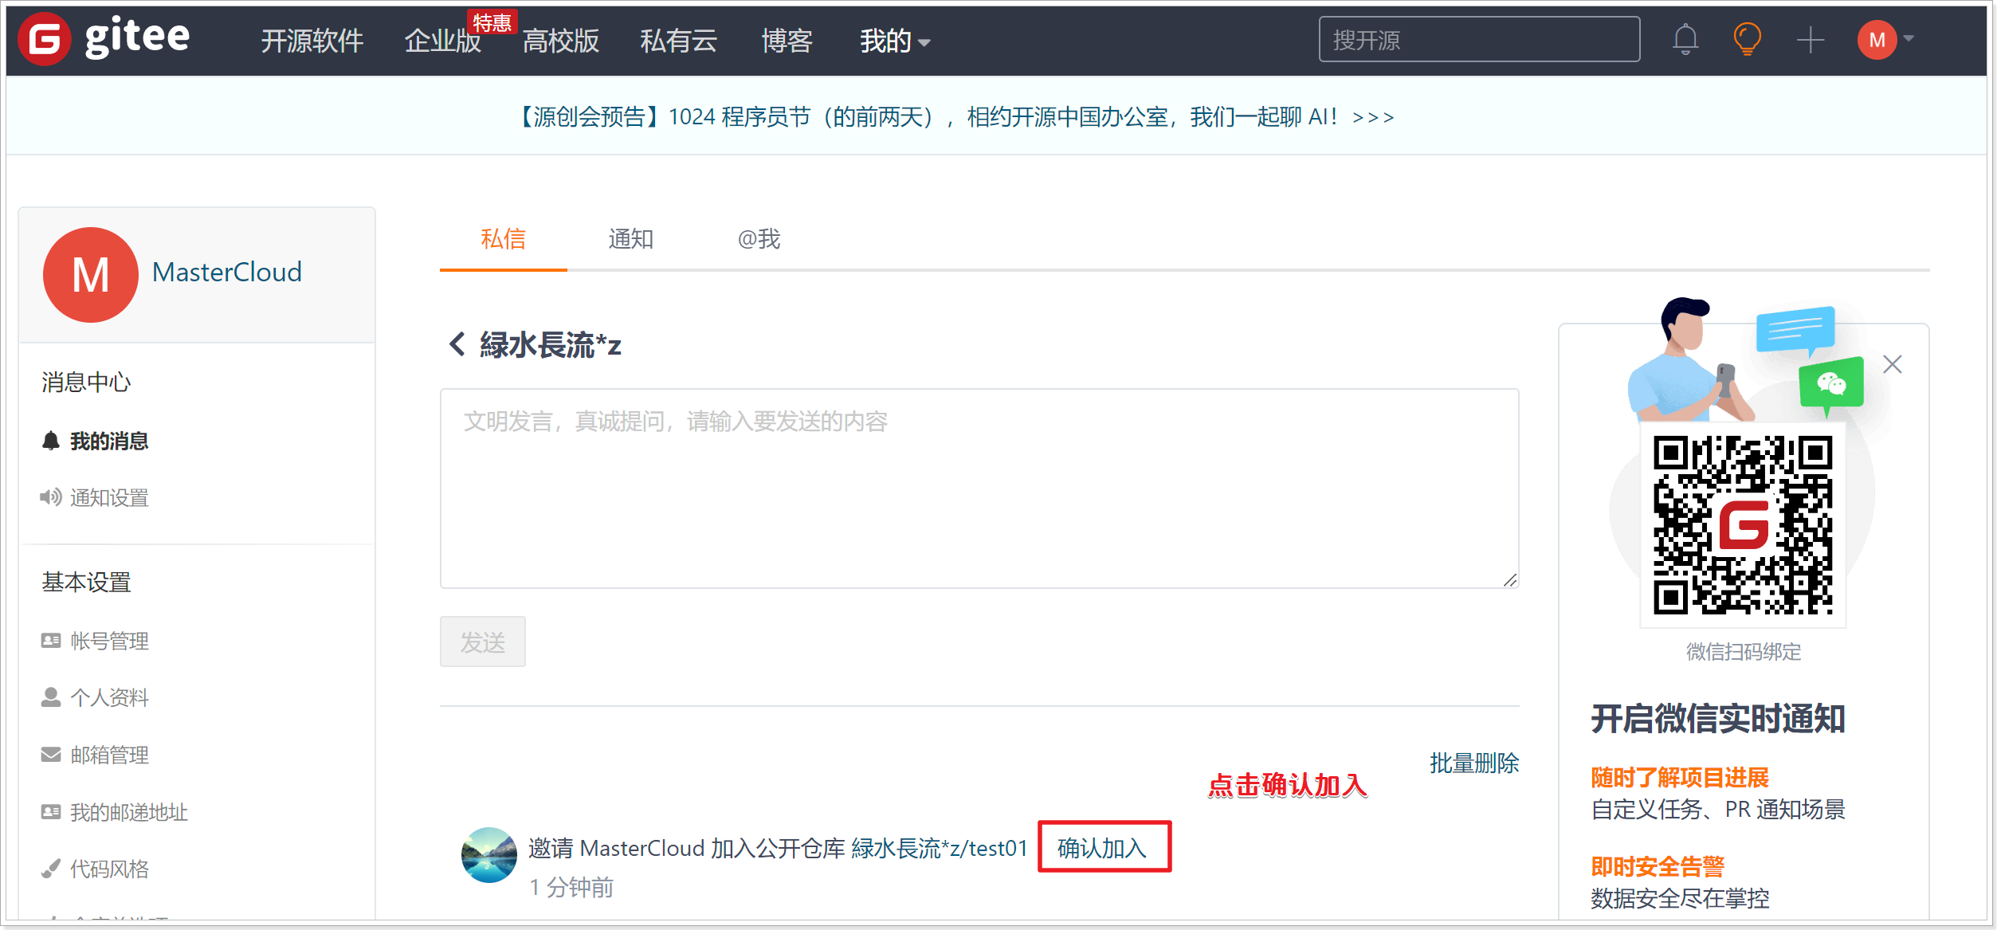Click the 批量删除 link
The image size is (1997, 930).
pos(1473,763)
